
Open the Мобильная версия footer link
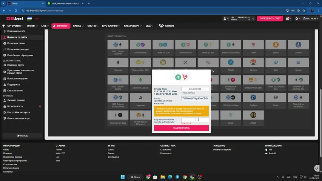[x=222, y=150]
